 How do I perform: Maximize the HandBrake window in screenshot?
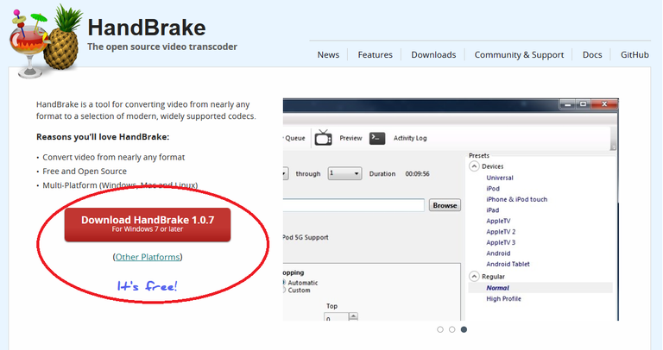[x=583, y=103]
